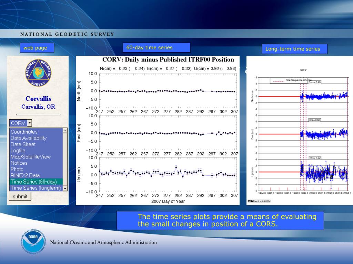Viewport: 353px width, 264px height.
Task: Click the 'Long-term time series' label
Action: tap(295, 49)
